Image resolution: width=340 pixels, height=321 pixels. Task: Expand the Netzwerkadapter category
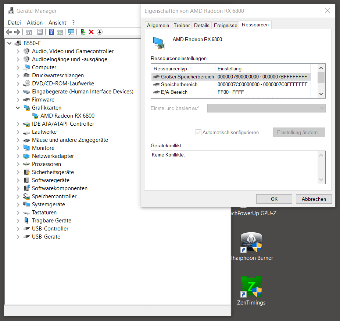click(x=18, y=156)
